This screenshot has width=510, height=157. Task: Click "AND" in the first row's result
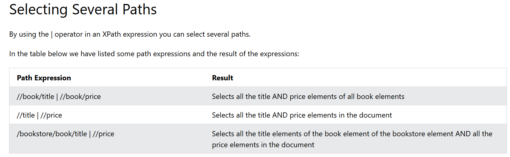pyautogui.click(x=280, y=97)
